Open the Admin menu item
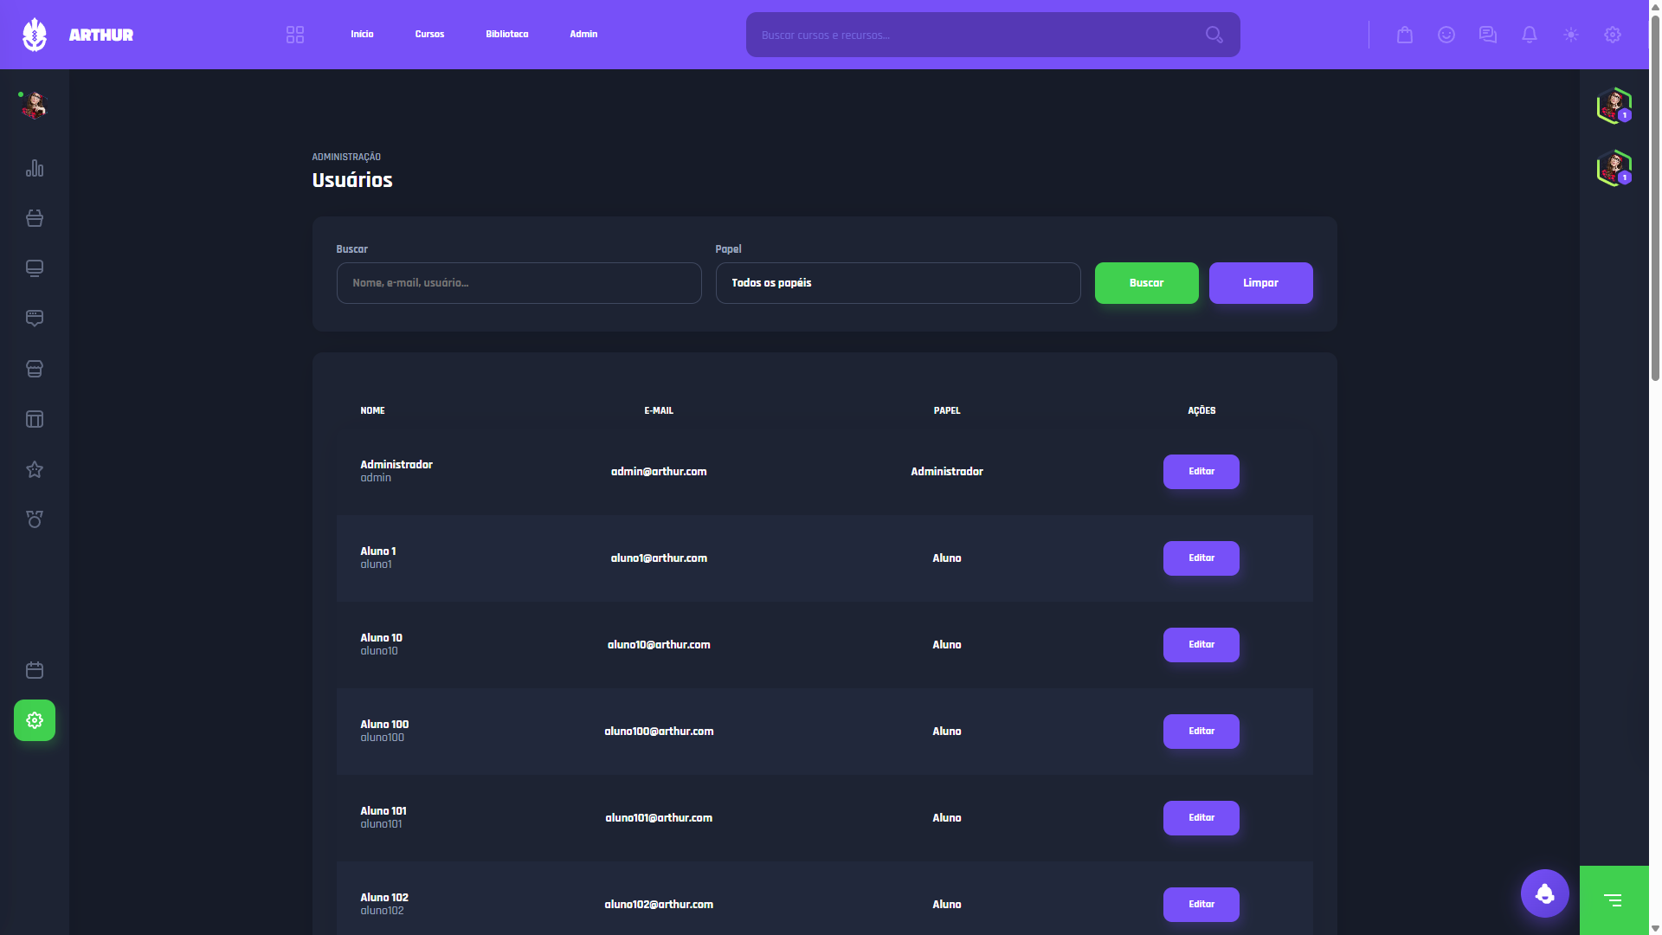1662x935 pixels. click(x=583, y=35)
